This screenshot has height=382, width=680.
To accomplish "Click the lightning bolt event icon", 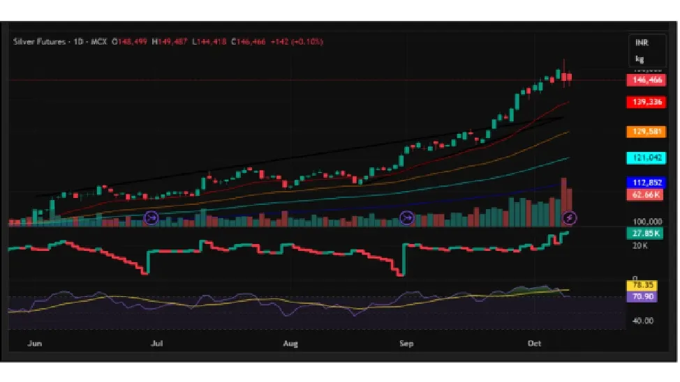I will (x=570, y=218).
